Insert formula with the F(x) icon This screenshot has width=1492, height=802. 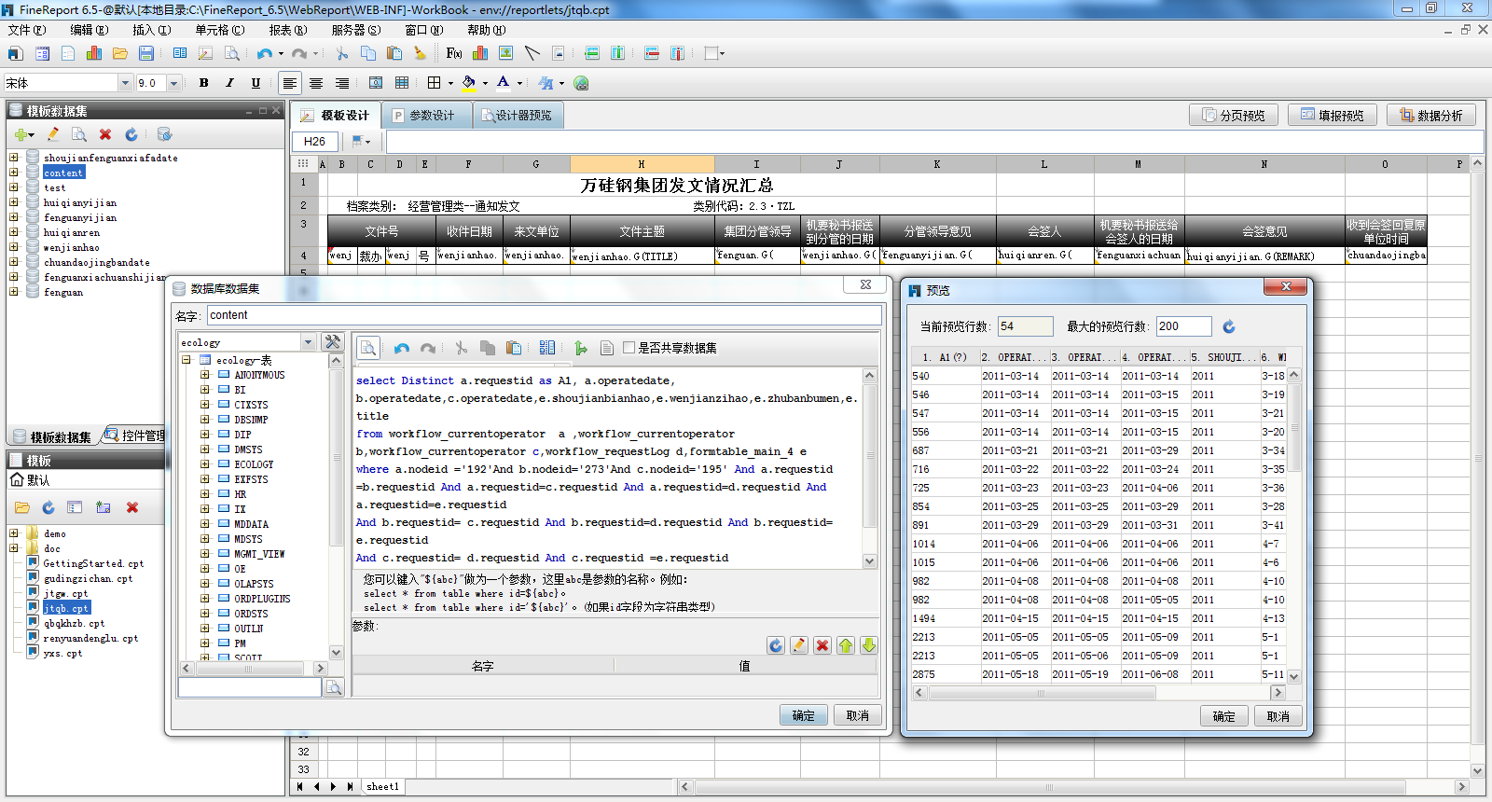454,53
